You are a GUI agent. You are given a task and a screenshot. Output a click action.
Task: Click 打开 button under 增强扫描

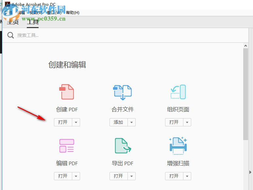174,176
